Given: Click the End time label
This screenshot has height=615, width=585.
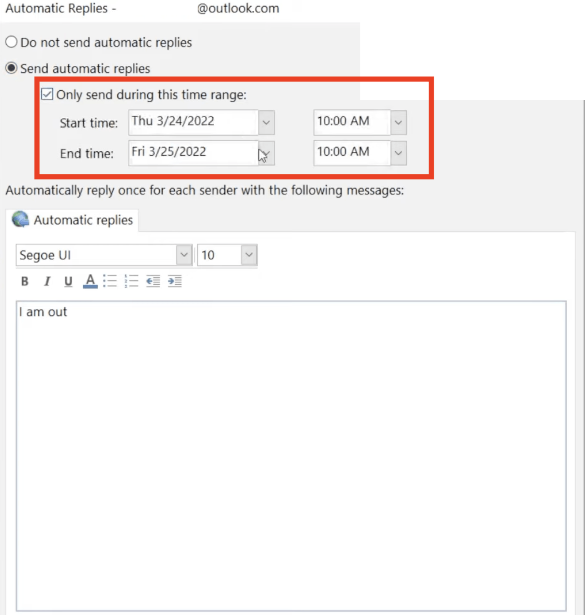Looking at the screenshot, I should [x=87, y=153].
